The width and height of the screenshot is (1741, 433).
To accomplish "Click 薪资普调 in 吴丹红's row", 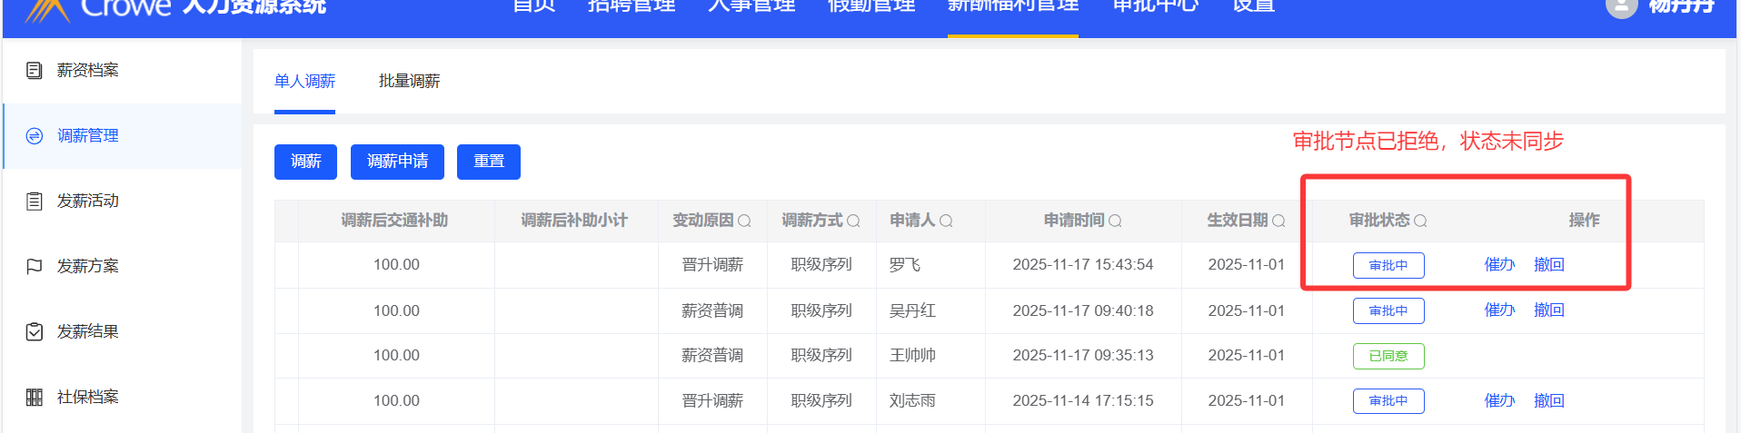I will coord(712,310).
